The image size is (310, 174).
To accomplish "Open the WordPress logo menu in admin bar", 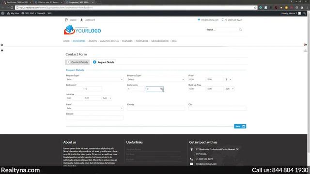I will tap(3, 13).
